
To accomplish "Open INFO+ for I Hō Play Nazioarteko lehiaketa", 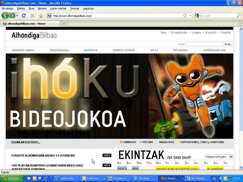I will pos(107,166).
